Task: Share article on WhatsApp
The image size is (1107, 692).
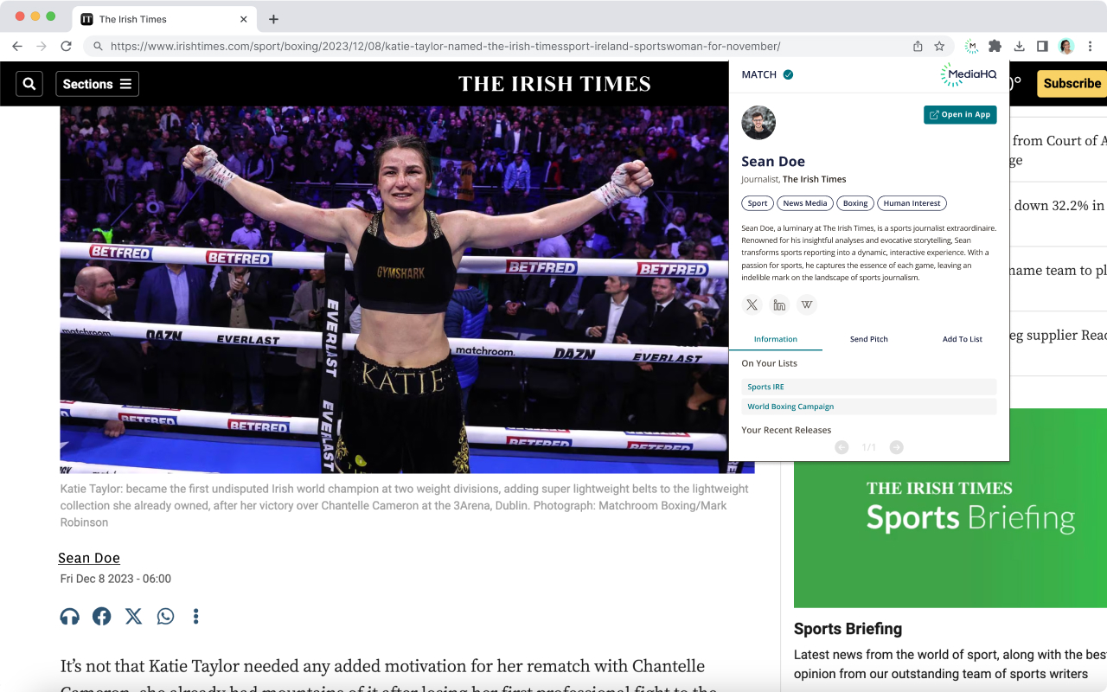Action: pyautogui.click(x=165, y=616)
